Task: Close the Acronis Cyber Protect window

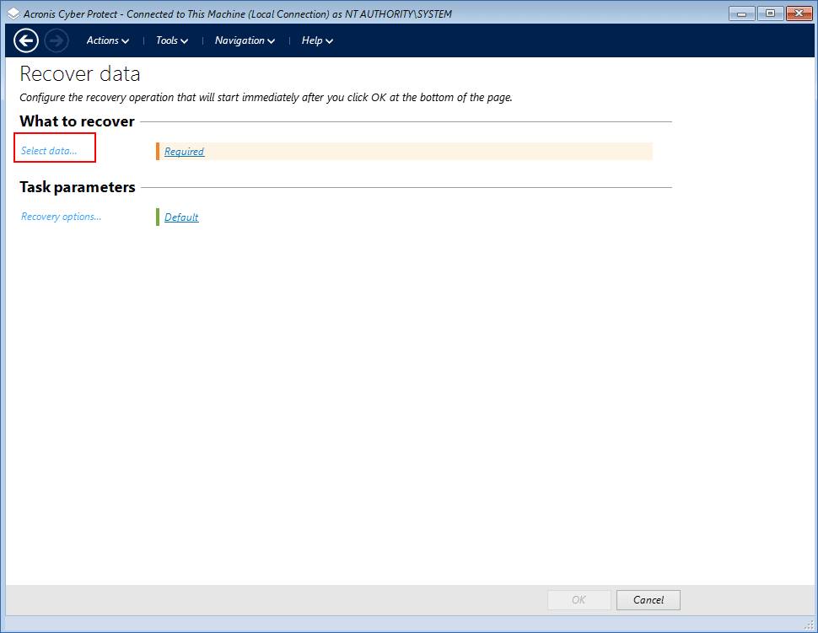Action: tap(797, 13)
